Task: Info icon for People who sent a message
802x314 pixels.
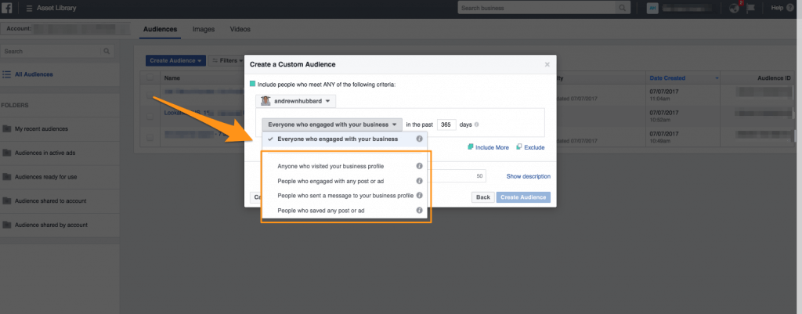Action: pyautogui.click(x=420, y=195)
